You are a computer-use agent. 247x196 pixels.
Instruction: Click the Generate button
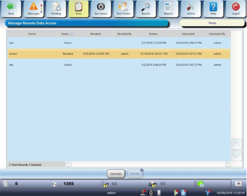pyautogui.click(x=116, y=174)
